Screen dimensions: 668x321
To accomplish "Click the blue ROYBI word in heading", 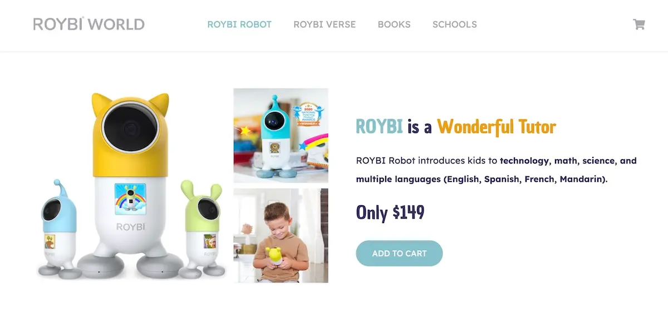I will [379, 127].
